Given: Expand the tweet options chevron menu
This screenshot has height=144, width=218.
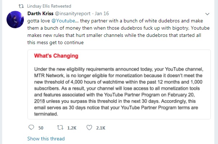Looking at the screenshot, I should pyautogui.click(x=207, y=14).
